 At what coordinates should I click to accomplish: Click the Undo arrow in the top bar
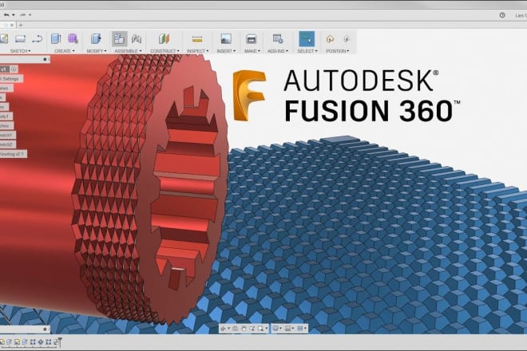point(6,15)
